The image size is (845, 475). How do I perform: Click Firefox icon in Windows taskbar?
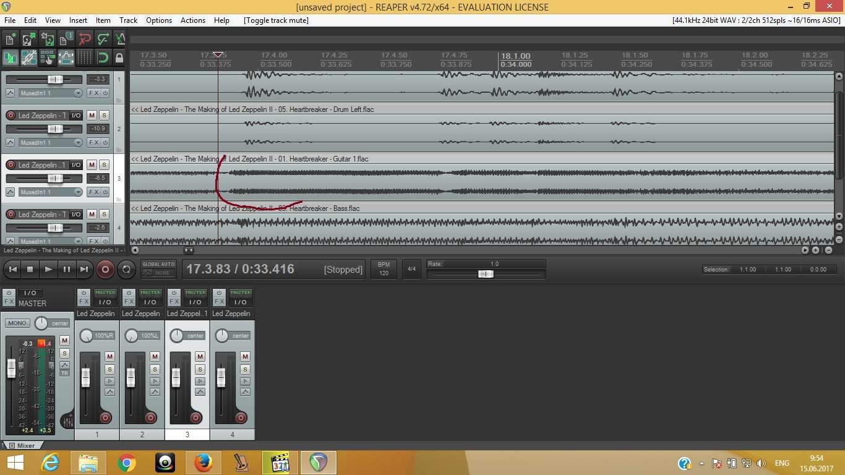[x=203, y=463]
